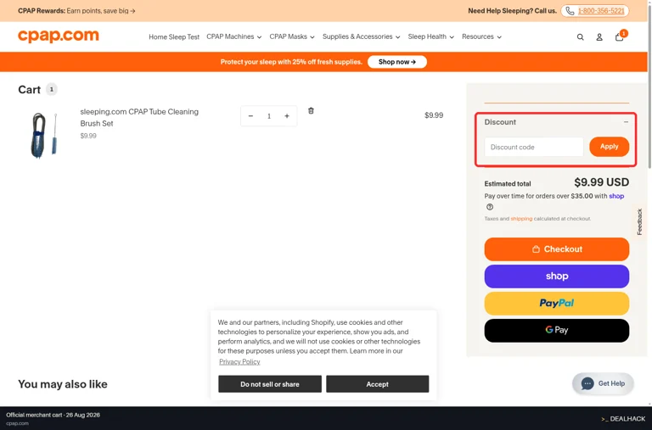Open the Get Help chat bubble
Image resolution: width=652 pixels, height=430 pixels.
pos(603,383)
